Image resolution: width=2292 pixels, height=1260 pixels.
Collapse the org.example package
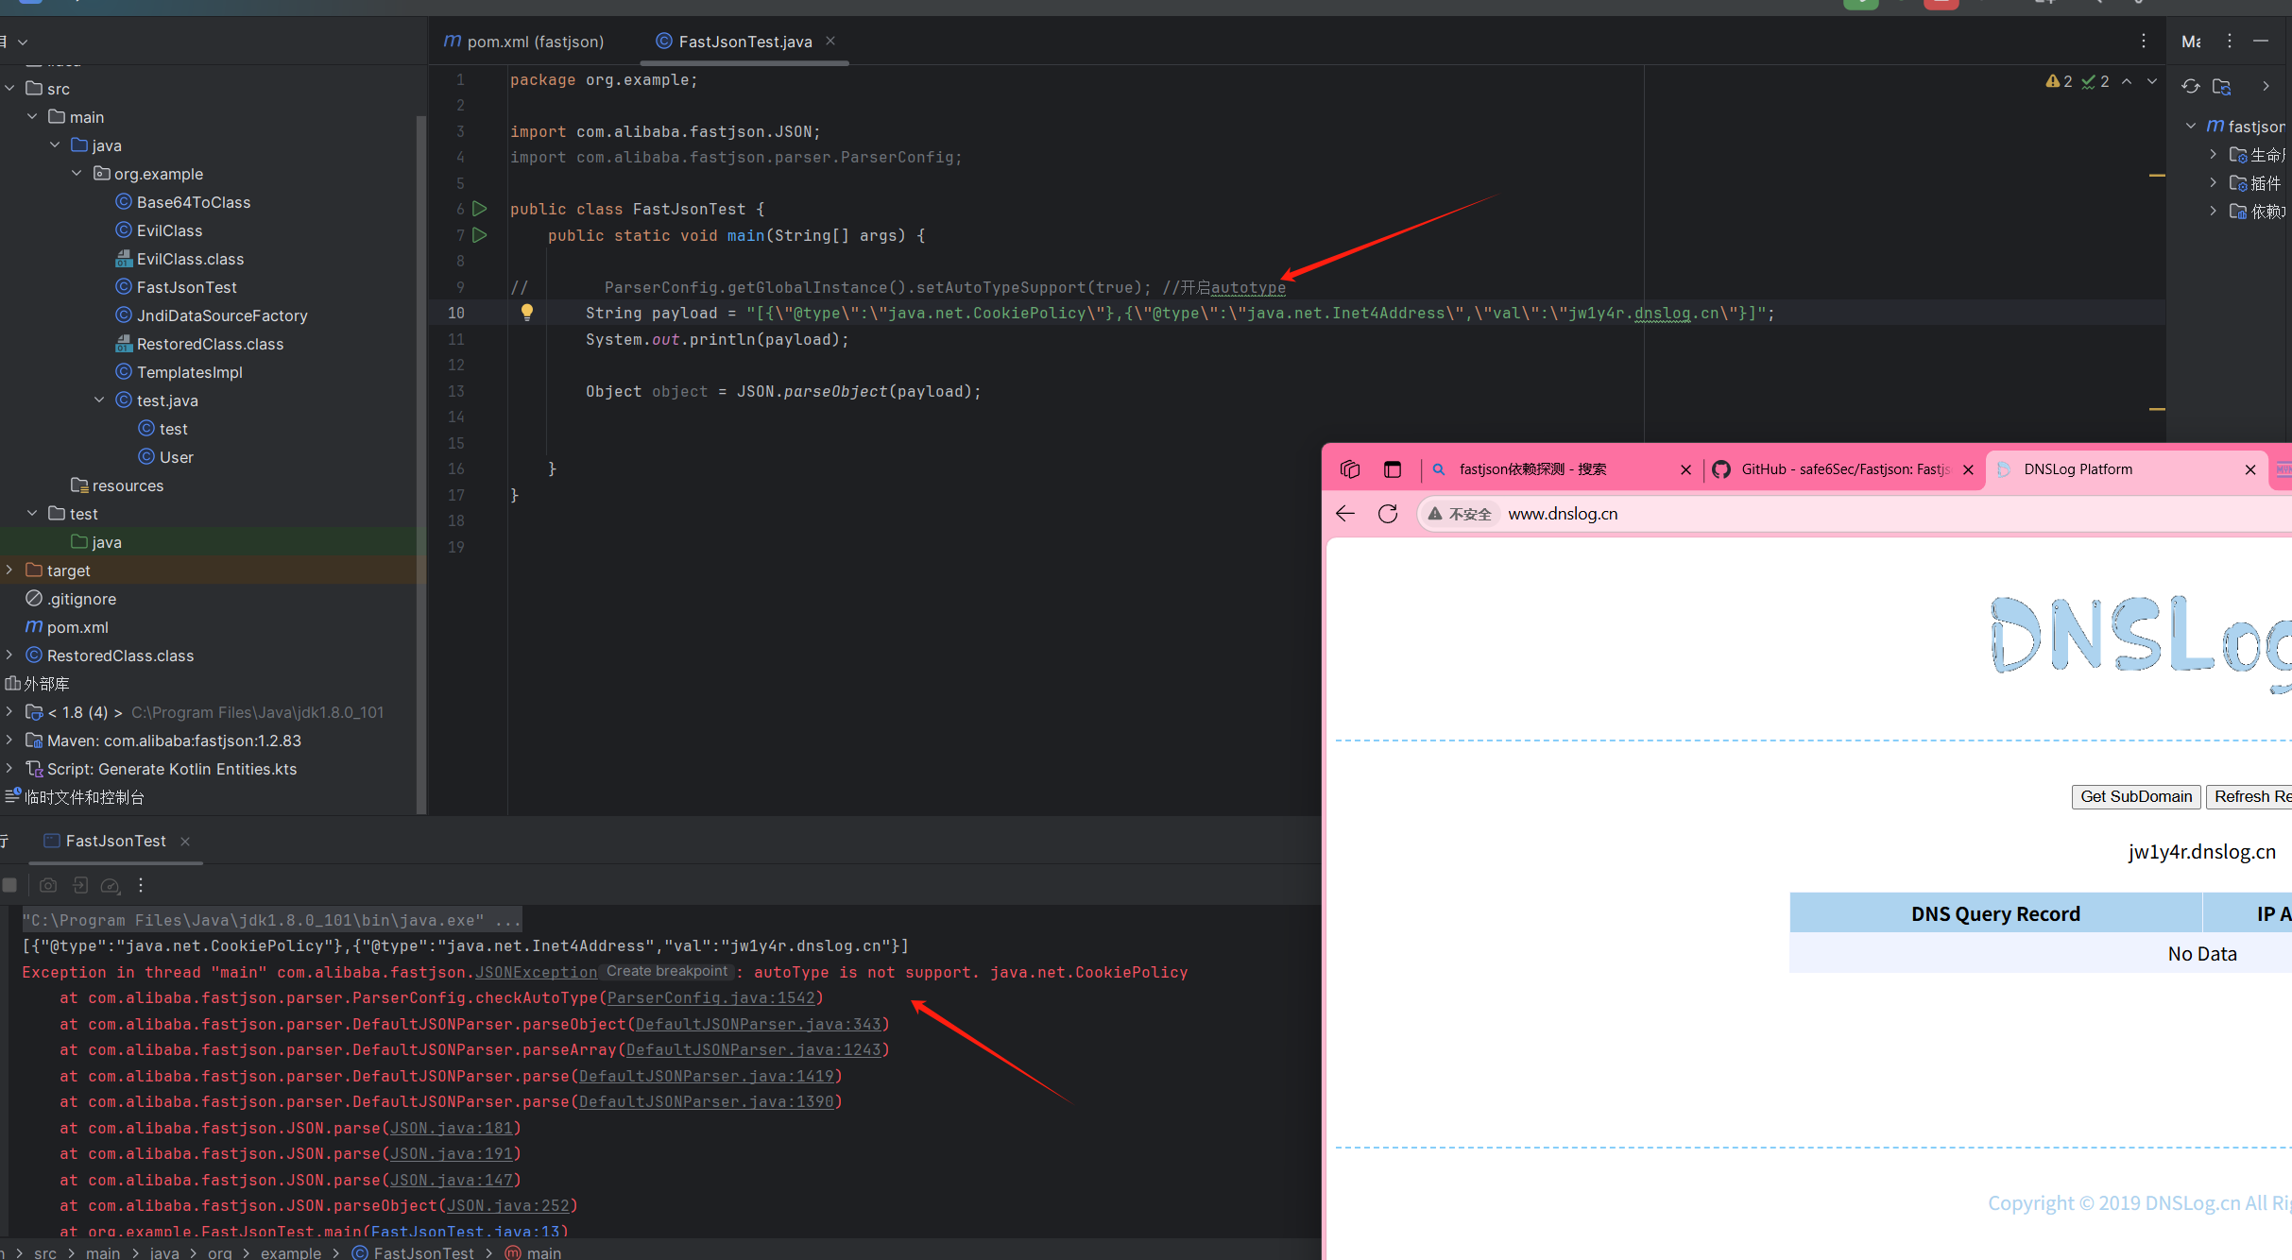coord(77,174)
